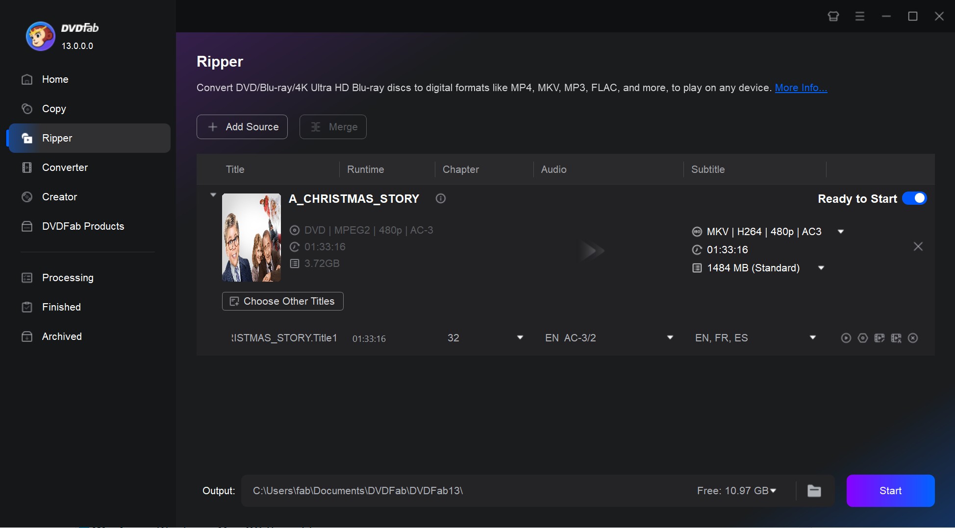Viewport: 955px width, 528px height.
Task: Open the output folder browser
Action: tap(814, 490)
